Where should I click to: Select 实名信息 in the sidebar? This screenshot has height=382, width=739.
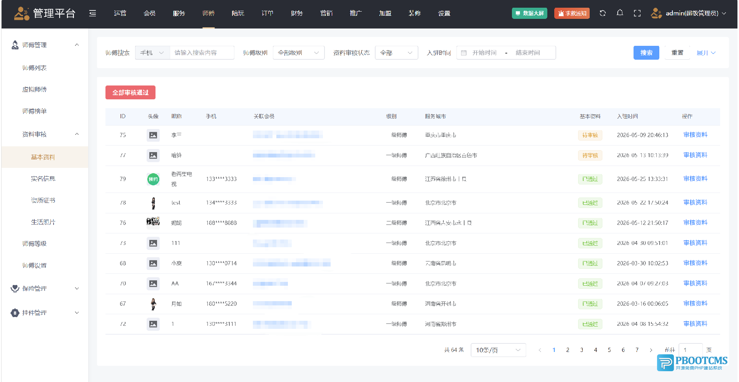click(43, 179)
